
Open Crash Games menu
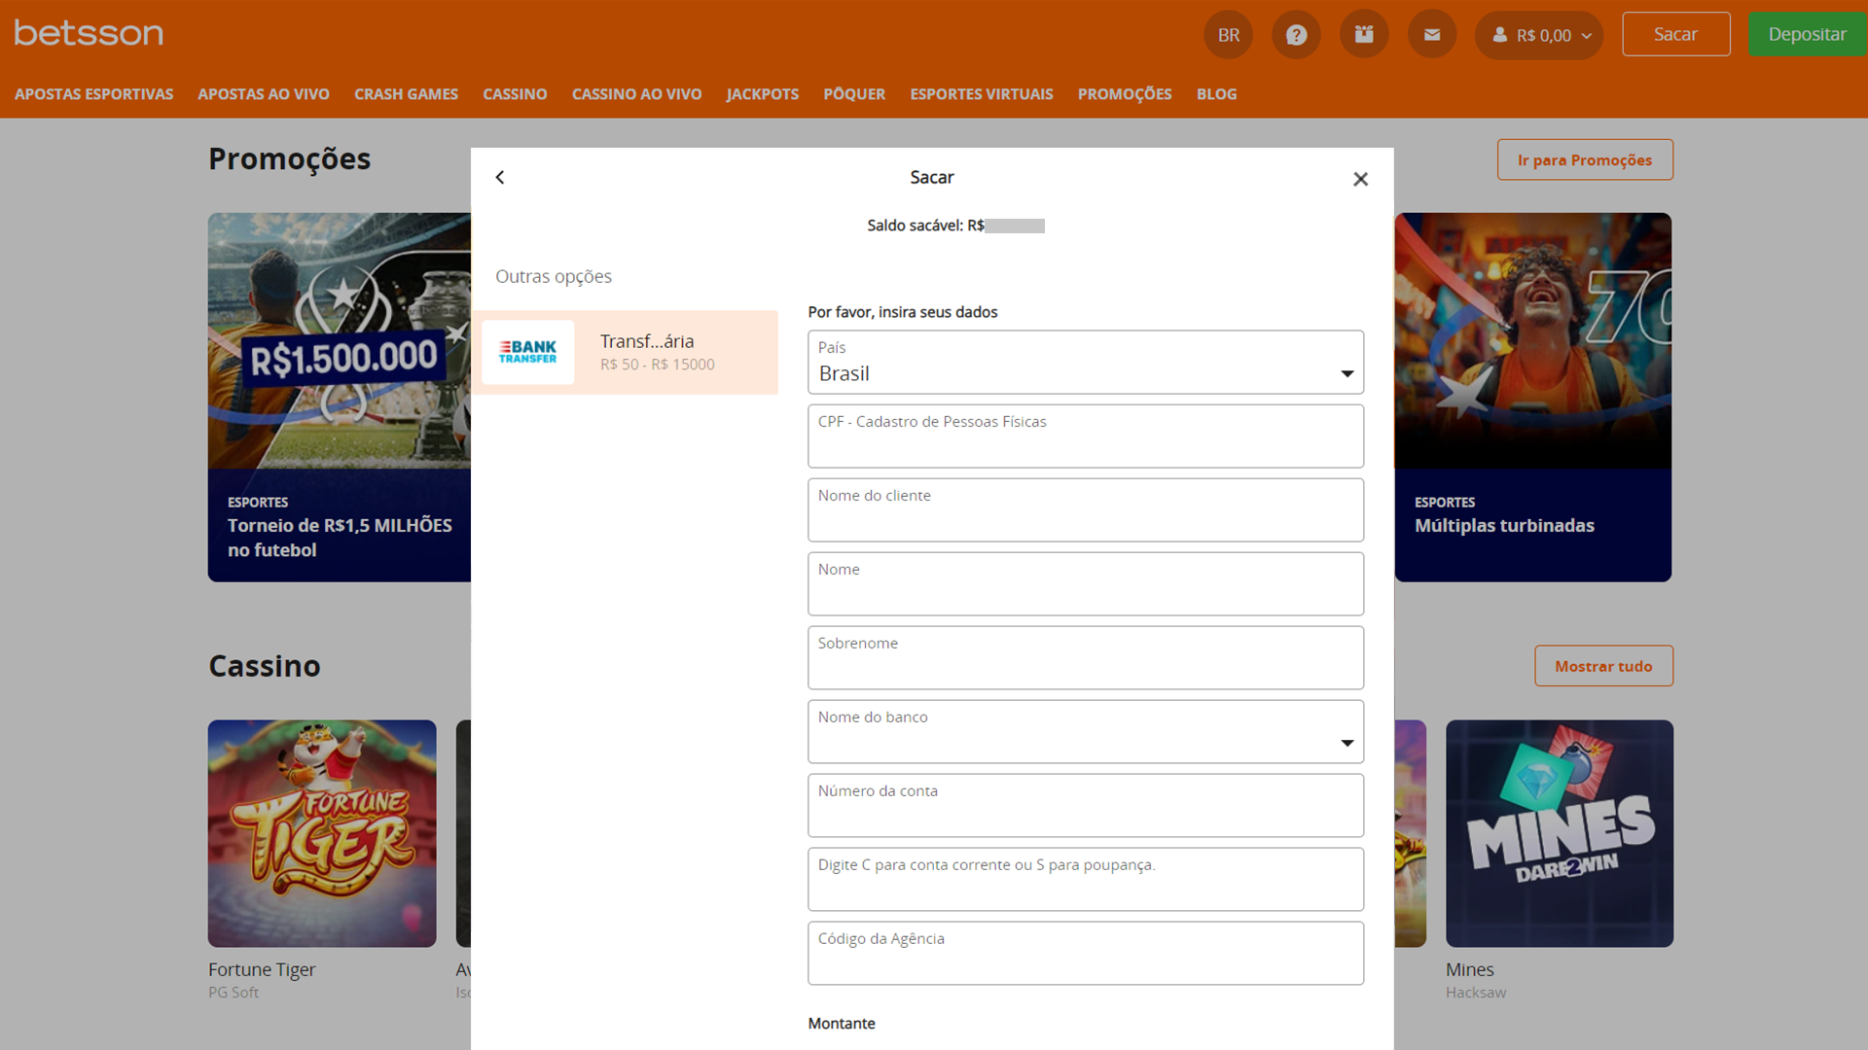[x=406, y=94]
